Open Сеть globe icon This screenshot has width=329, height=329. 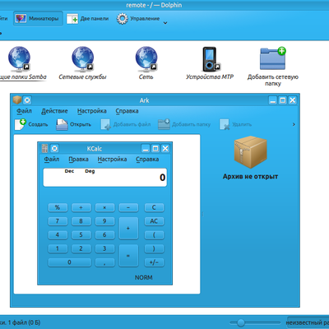coord(146,58)
